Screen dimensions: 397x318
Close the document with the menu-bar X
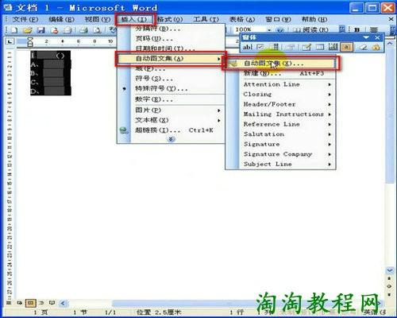391,19
